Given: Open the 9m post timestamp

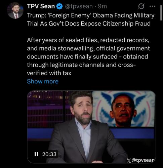Looking at the screenshot, I should coord(103,6).
